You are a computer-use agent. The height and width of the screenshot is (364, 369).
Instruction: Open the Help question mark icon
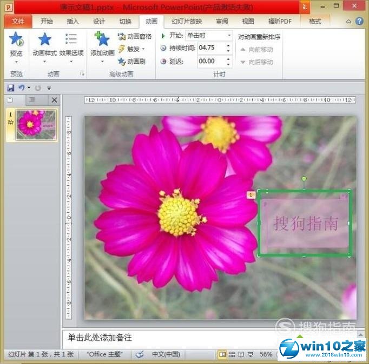359,22
